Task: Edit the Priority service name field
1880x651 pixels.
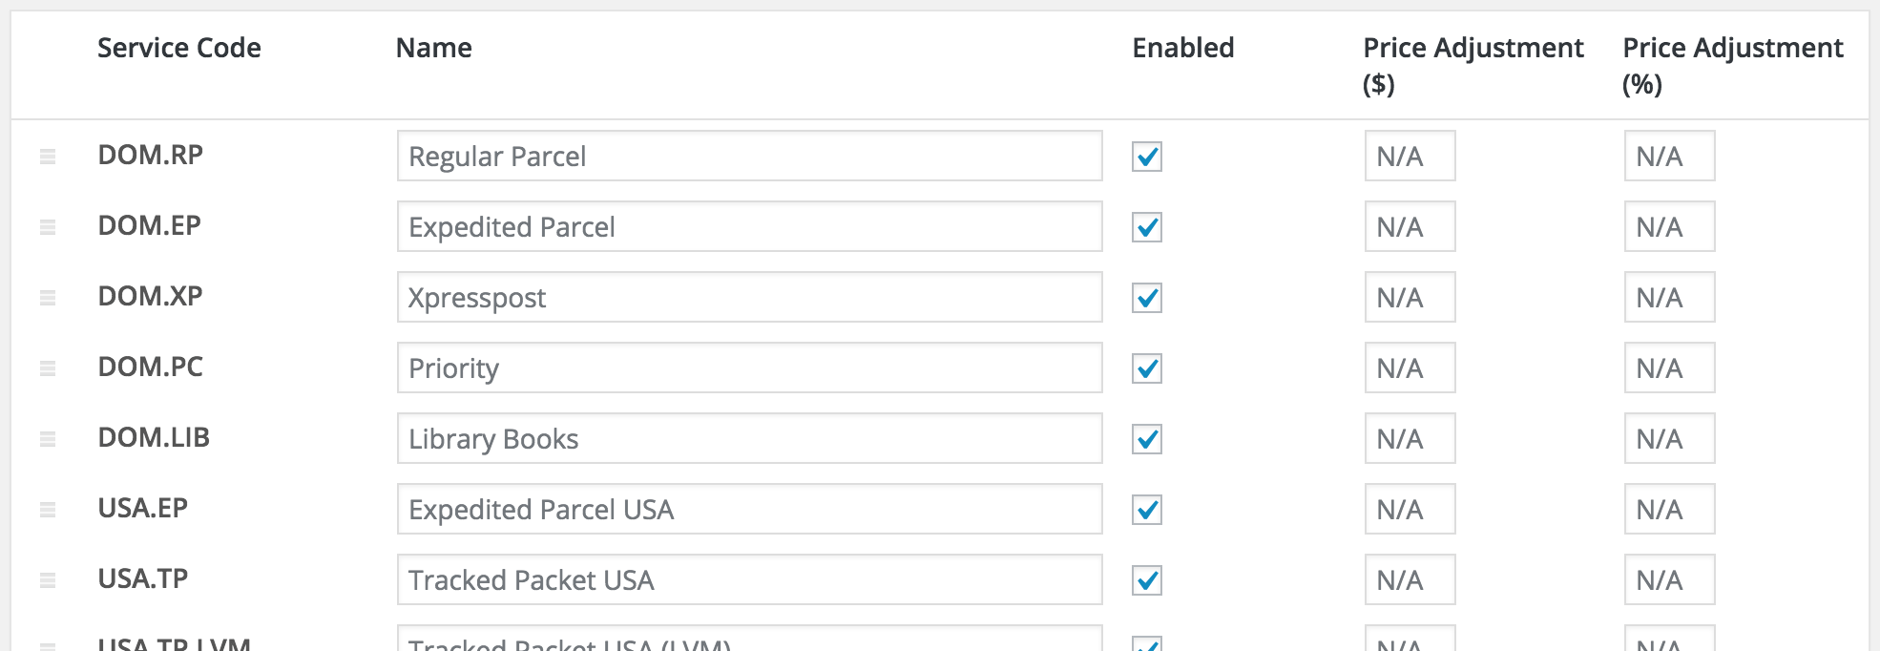Action: pyautogui.click(x=749, y=368)
